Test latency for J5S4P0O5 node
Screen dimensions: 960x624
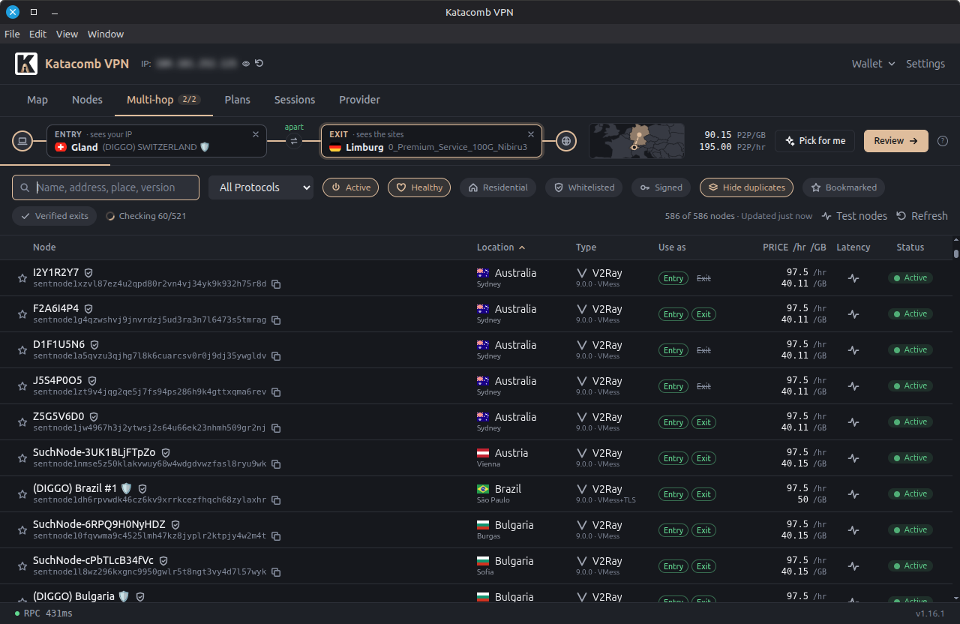[853, 386]
